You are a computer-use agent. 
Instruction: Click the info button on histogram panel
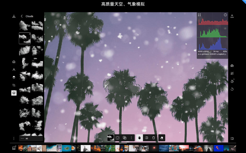(225, 15)
